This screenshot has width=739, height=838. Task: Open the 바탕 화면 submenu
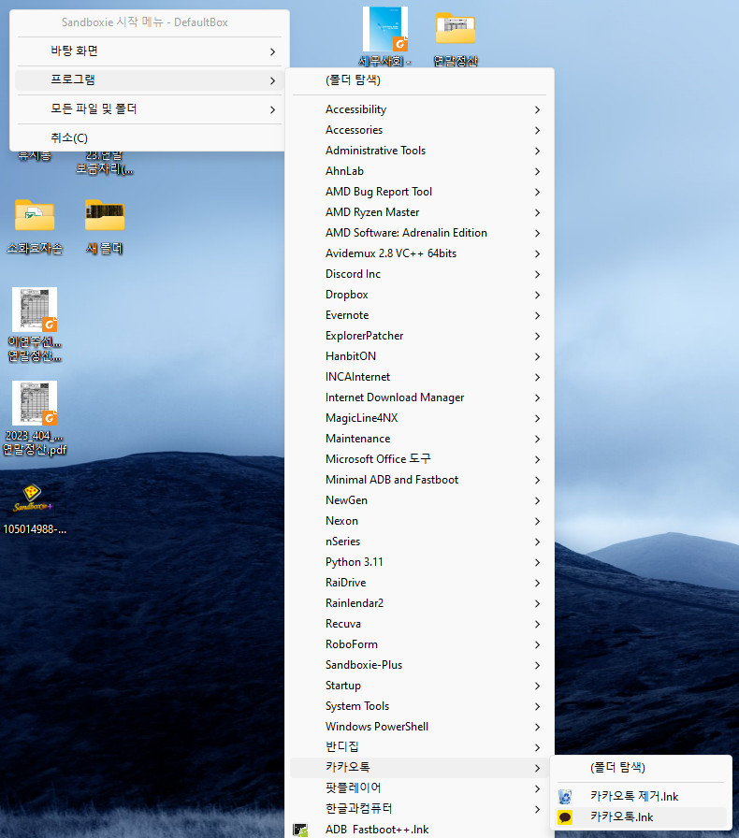(150, 51)
